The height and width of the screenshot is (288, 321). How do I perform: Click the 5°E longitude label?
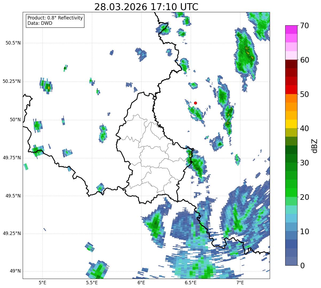pos(42,283)
